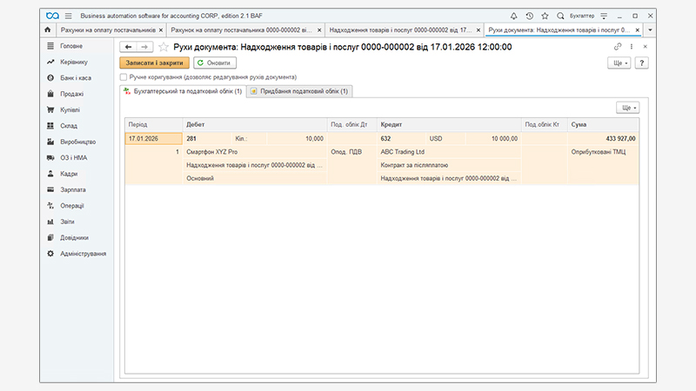Viewport: 696px width, 391px height.
Task: Switch to the Придбання податковий облік tab
Action: coord(298,91)
